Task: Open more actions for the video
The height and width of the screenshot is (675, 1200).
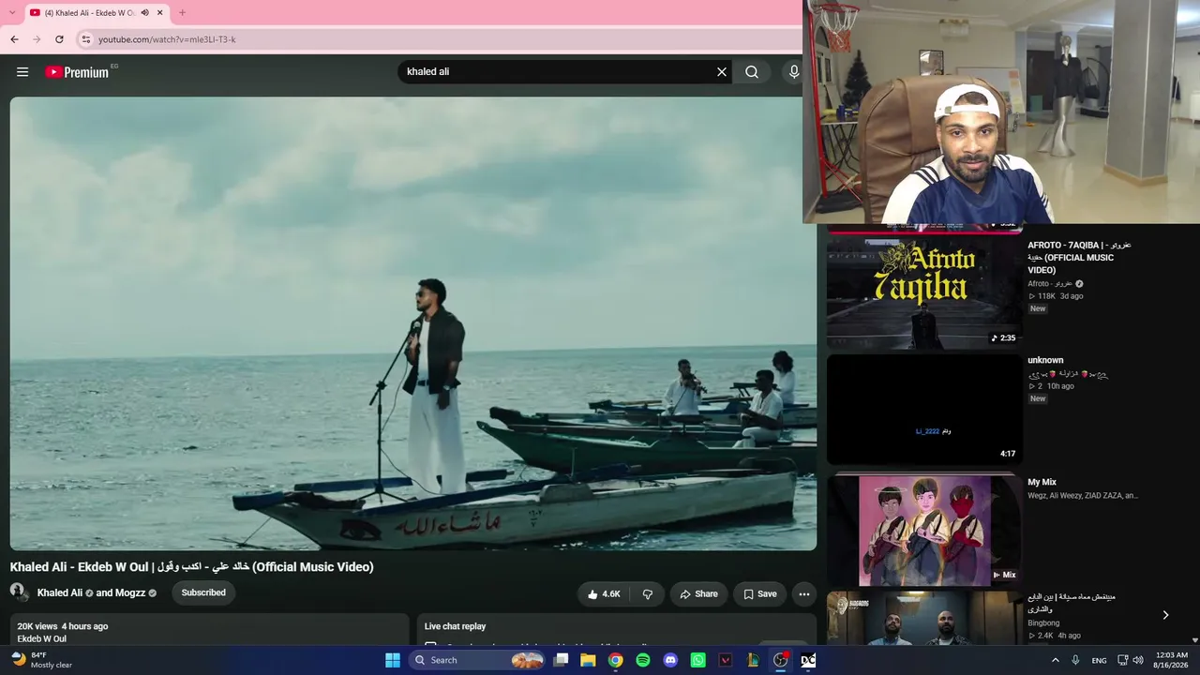Action: (x=803, y=593)
